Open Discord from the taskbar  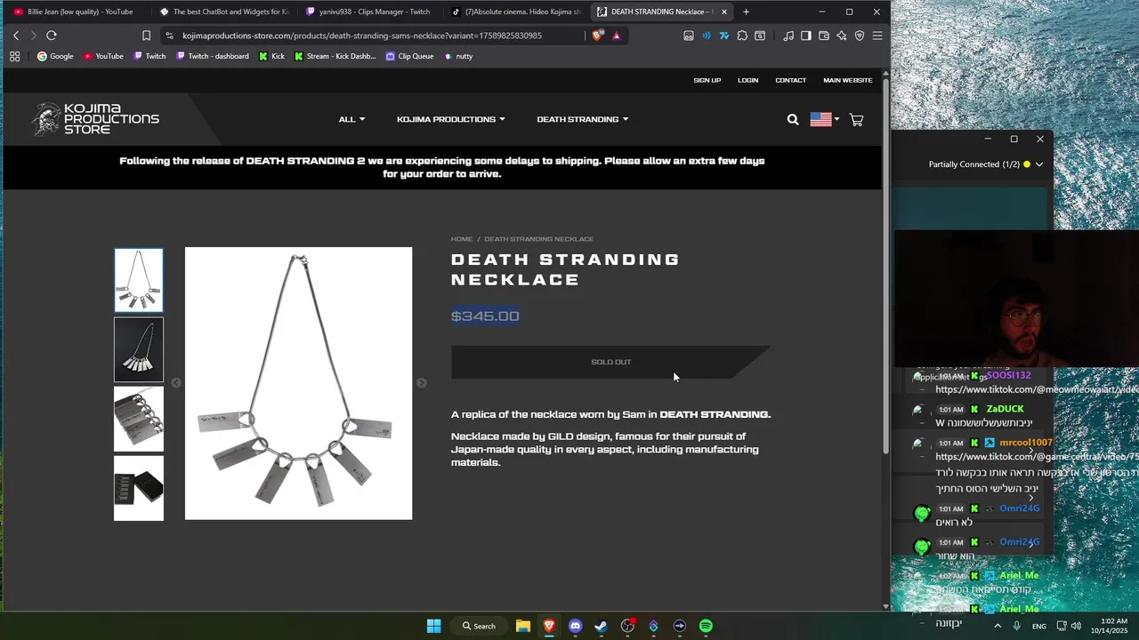pyautogui.click(x=575, y=626)
